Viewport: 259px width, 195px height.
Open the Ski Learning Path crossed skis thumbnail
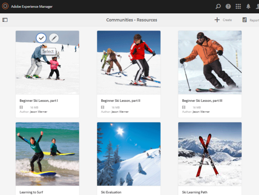pyautogui.click(x=210, y=154)
